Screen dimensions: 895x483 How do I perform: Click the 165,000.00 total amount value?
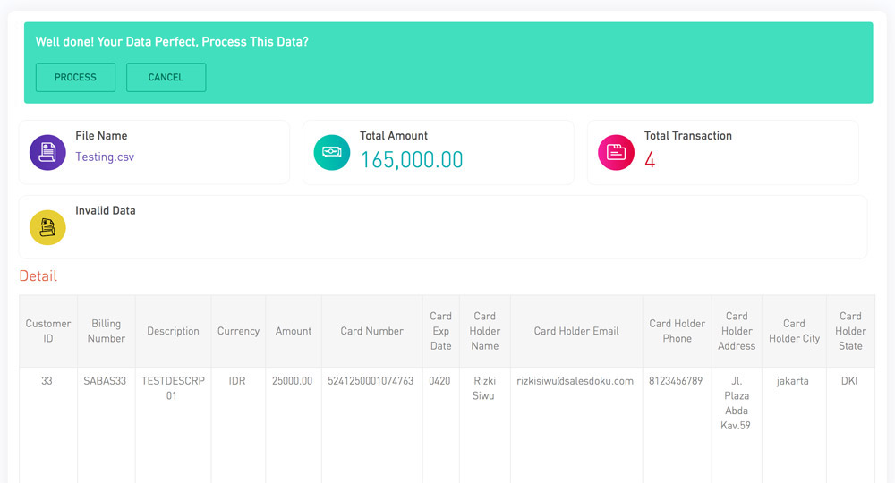tap(412, 160)
